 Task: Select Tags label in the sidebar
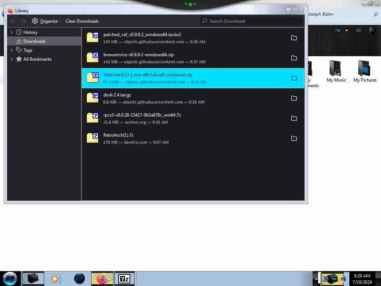[28, 50]
